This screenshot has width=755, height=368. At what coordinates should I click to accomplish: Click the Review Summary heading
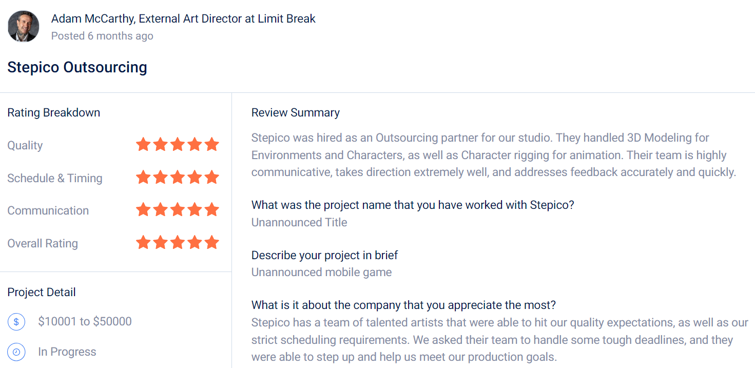click(x=296, y=113)
